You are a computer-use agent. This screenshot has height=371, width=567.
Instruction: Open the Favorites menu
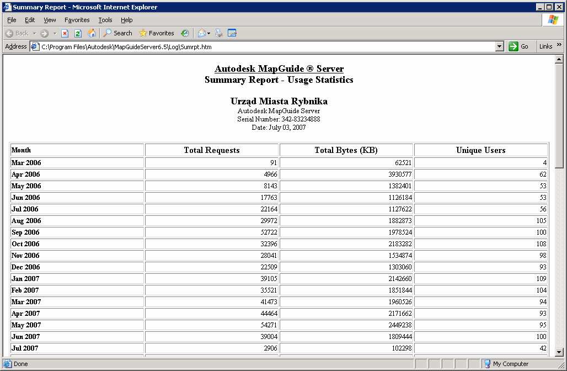pyautogui.click(x=77, y=20)
